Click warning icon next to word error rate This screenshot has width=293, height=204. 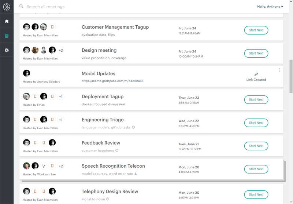point(136,174)
